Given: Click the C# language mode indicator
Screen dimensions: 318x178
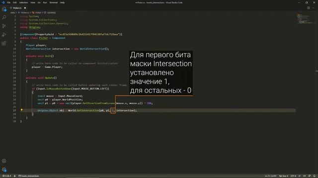Looking at the screenshot, I should coord(304,176).
